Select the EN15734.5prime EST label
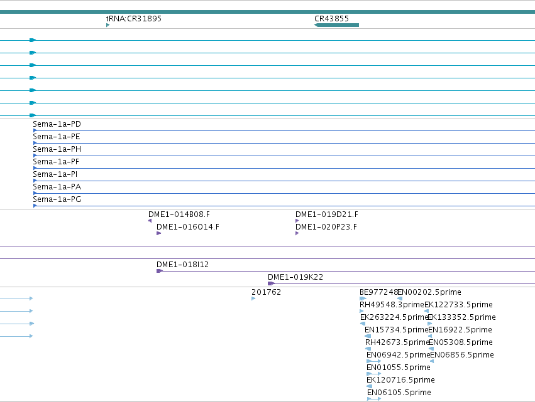 pos(397,330)
